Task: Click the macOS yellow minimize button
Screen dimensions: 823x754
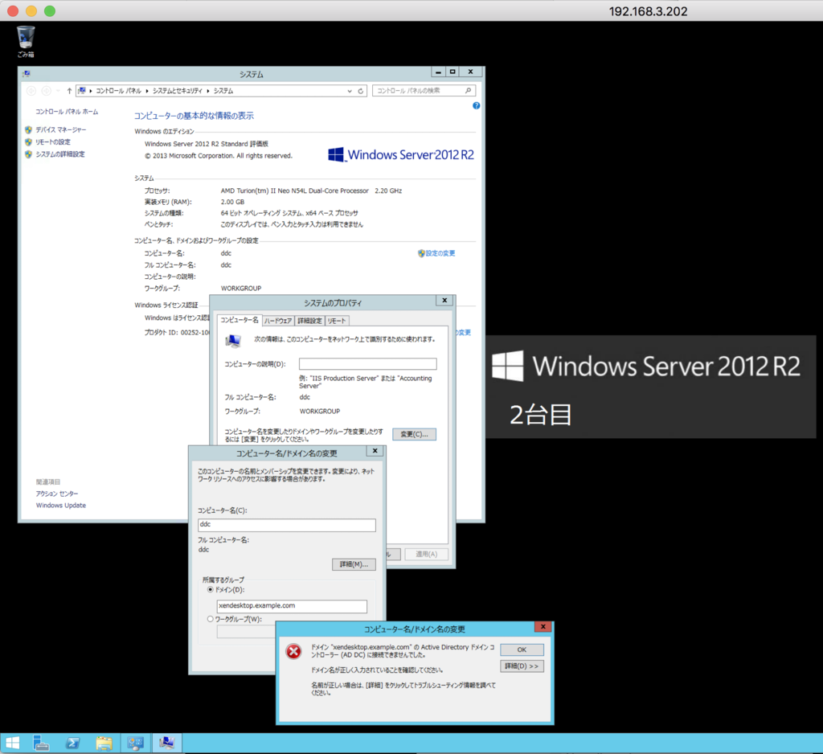Action: (31, 11)
